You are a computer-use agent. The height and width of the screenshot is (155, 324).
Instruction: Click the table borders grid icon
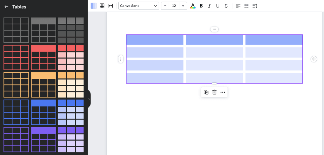pyautogui.click(x=102, y=6)
